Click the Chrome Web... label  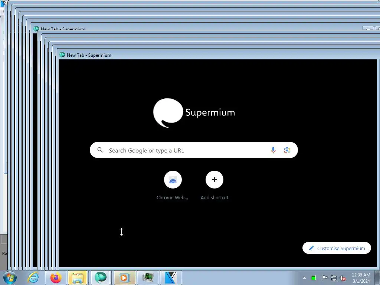tap(172, 197)
